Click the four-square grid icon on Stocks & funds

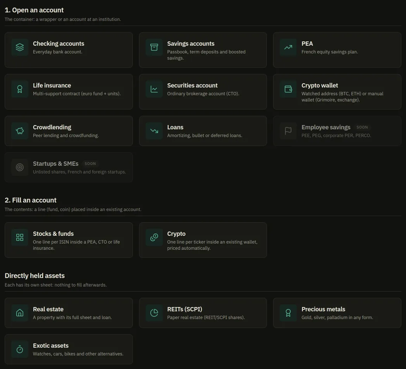click(x=20, y=237)
